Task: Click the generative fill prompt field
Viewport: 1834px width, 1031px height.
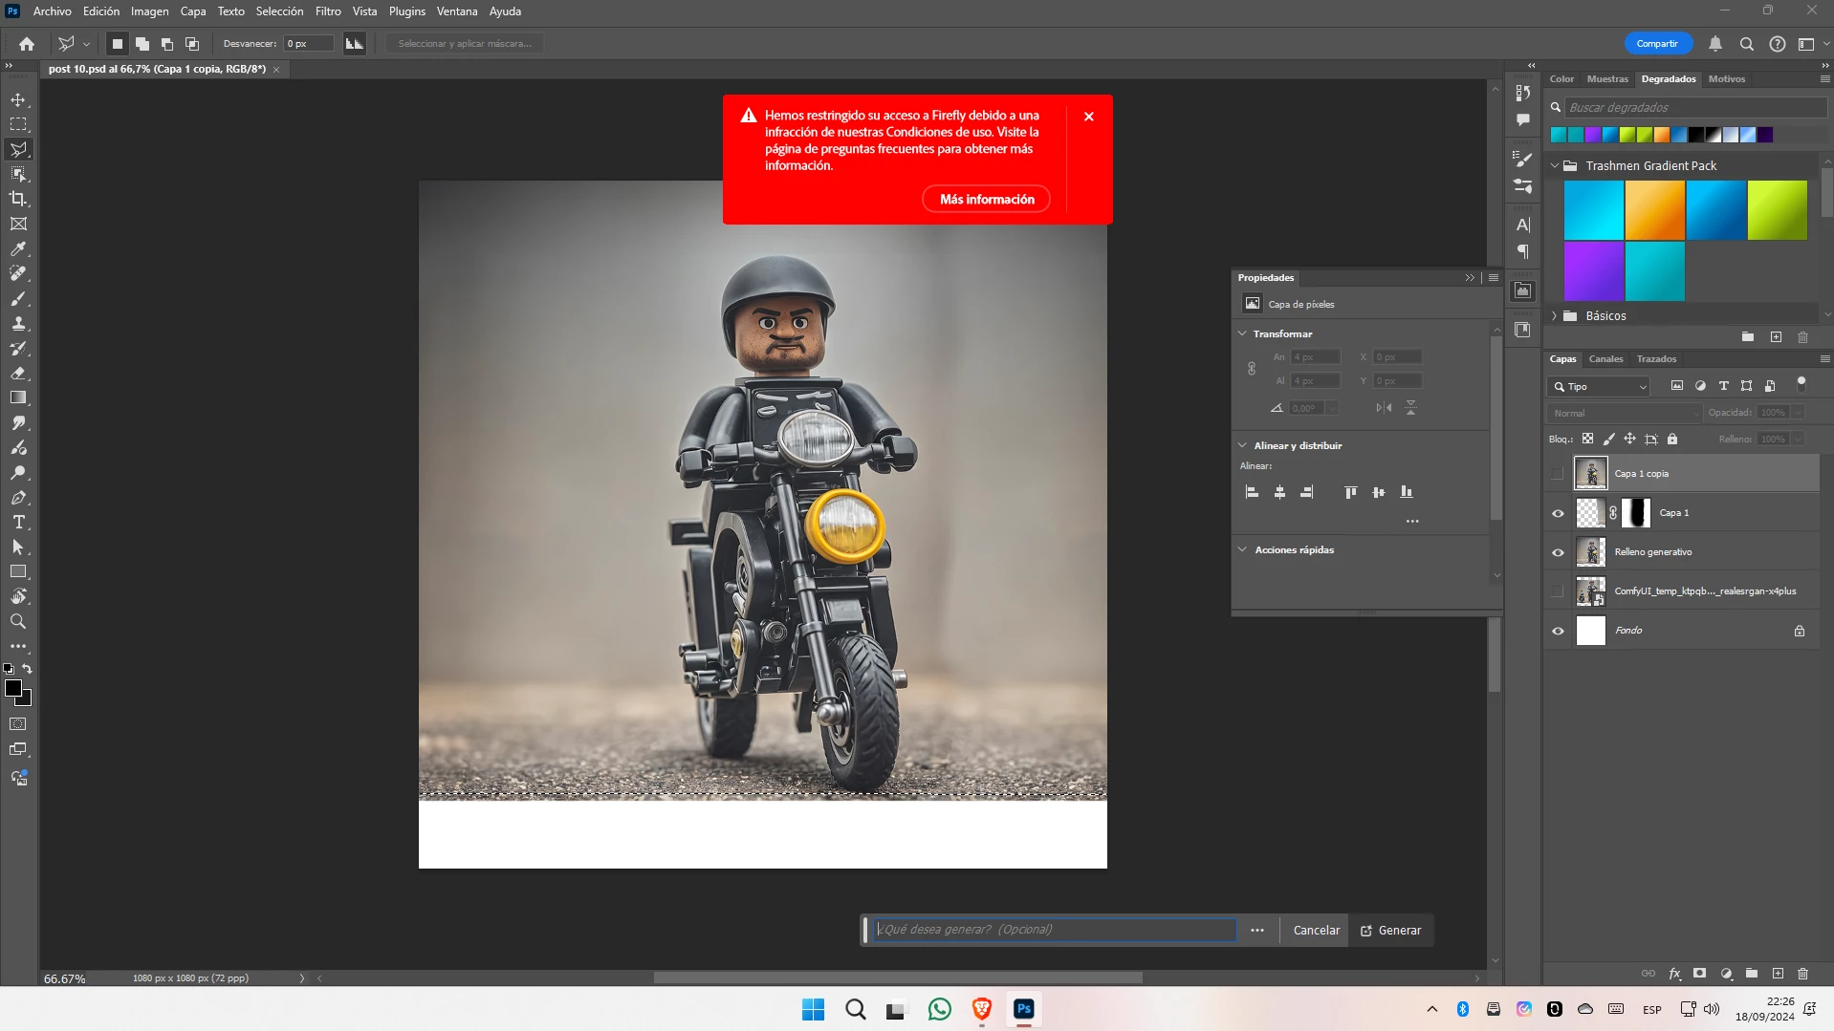Action: (x=1055, y=930)
